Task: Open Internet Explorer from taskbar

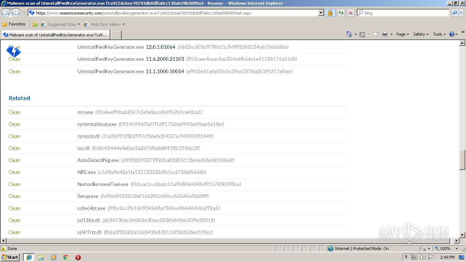Action: [29, 257]
